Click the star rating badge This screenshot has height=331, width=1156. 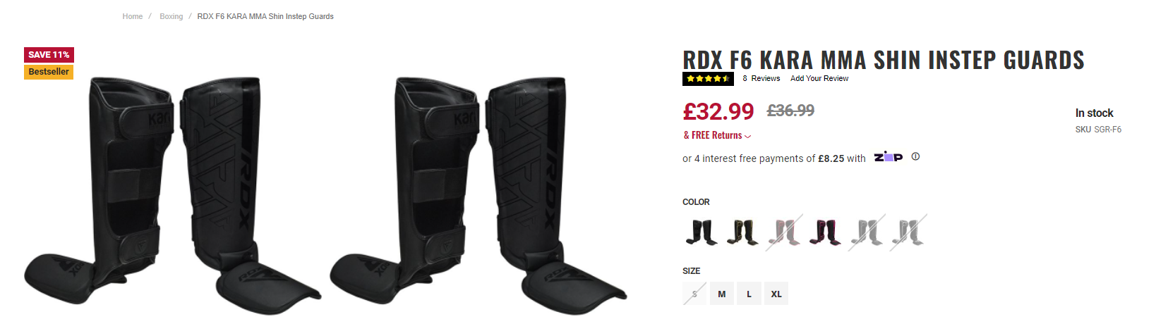(708, 79)
